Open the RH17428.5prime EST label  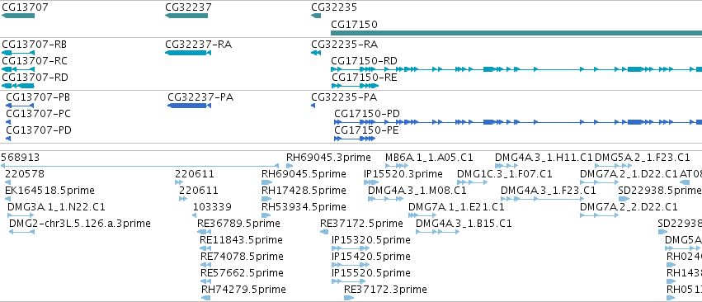pyautogui.click(x=304, y=191)
